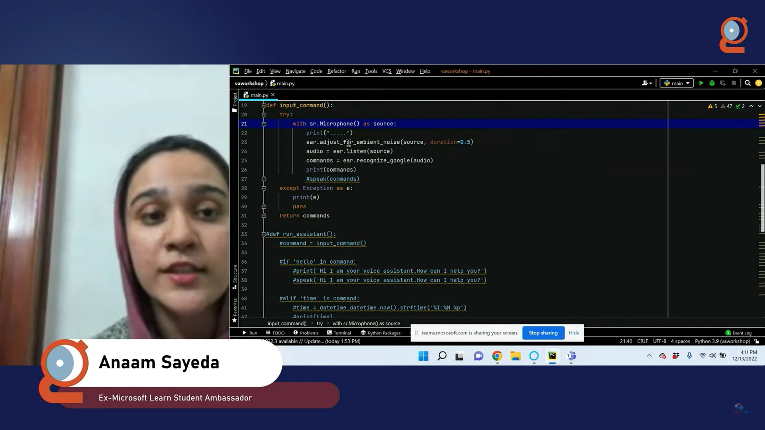Open the Project tool window sidebar
Viewport: 765px width, 430px height.
tap(235, 102)
